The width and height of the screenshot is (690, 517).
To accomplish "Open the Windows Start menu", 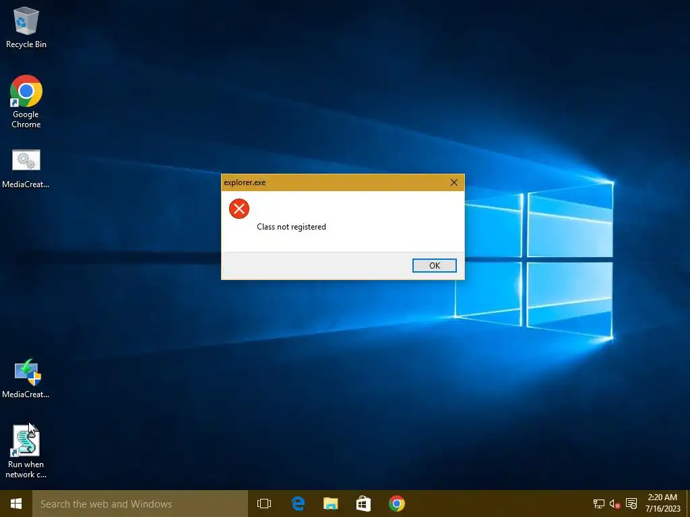I will click(x=16, y=504).
